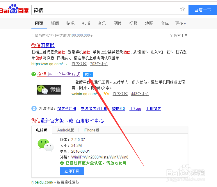Open recommended link 手机微信
Image resolution: width=217 pixels, height=187 pixels.
coord(153,108)
